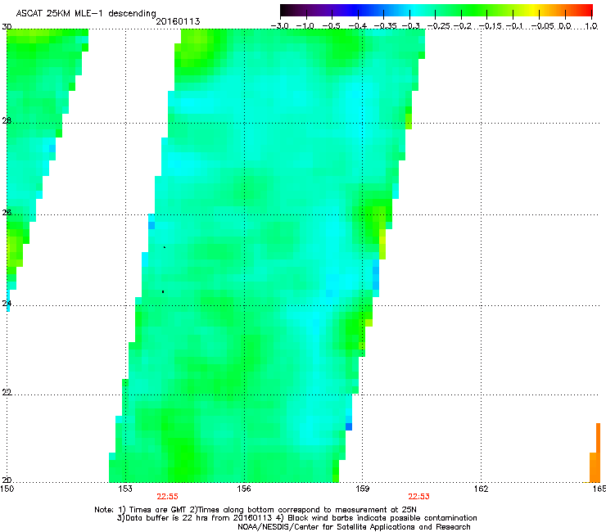This screenshot has height=532, width=606.
Task: Pick the red end of the color scale
Action: coord(586,10)
